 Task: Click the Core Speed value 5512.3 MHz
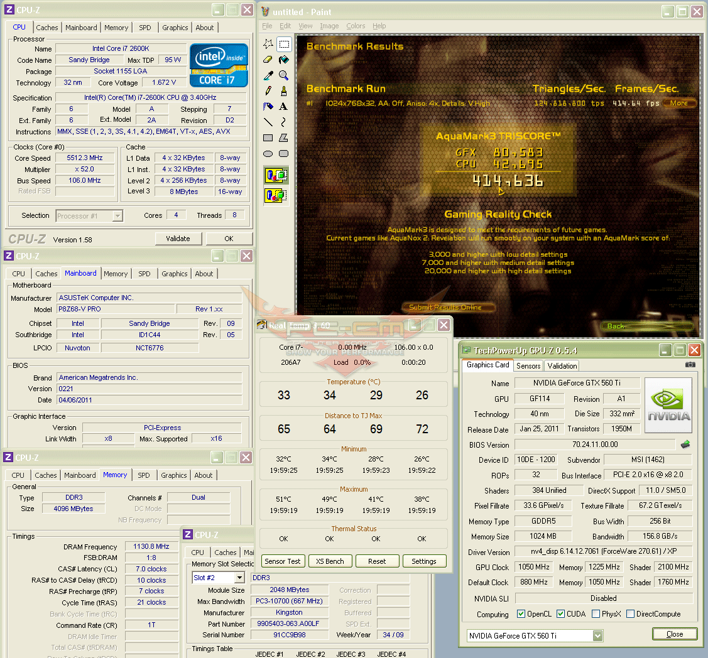point(84,158)
